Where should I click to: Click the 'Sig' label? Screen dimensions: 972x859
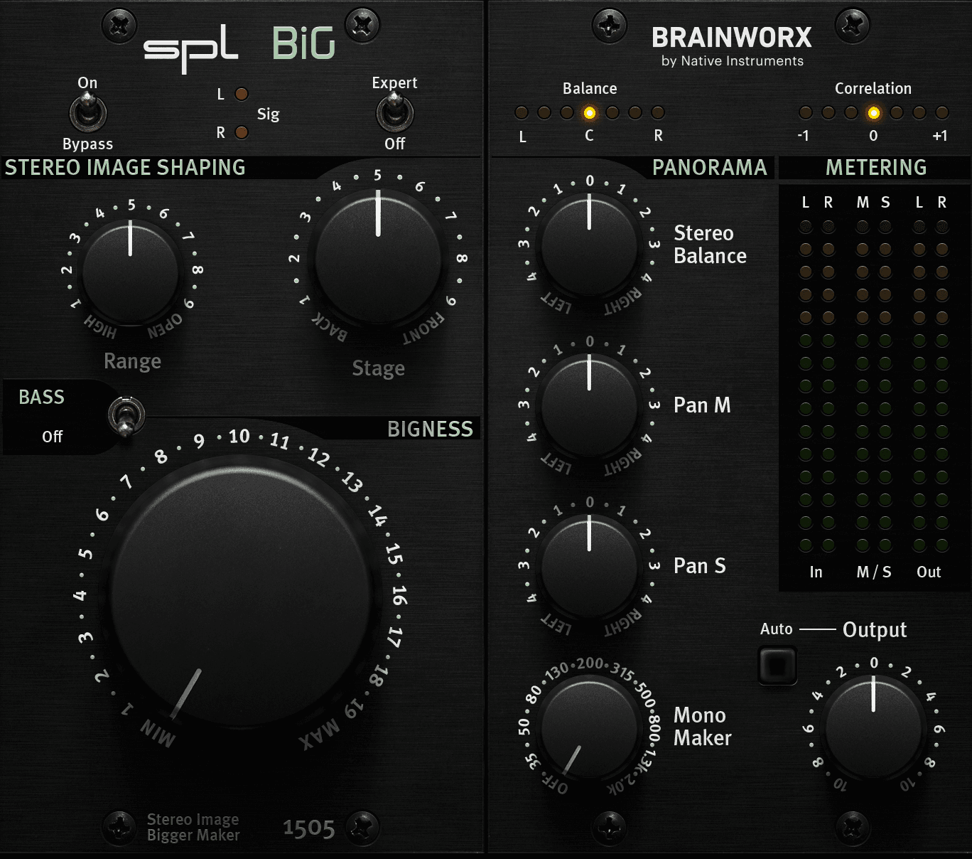click(268, 114)
